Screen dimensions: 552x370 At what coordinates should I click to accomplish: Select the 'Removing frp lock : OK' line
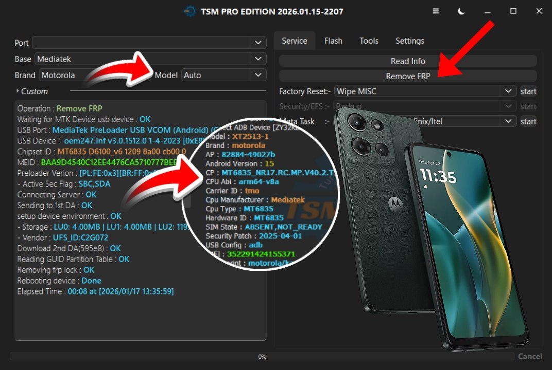tap(56, 270)
